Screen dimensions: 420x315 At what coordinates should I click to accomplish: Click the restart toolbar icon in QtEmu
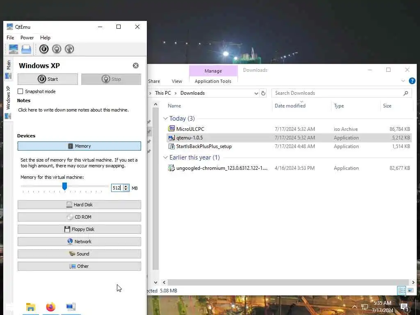click(x=69, y=49)
